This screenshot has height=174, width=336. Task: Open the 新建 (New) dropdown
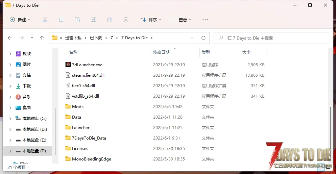[20, 20]
